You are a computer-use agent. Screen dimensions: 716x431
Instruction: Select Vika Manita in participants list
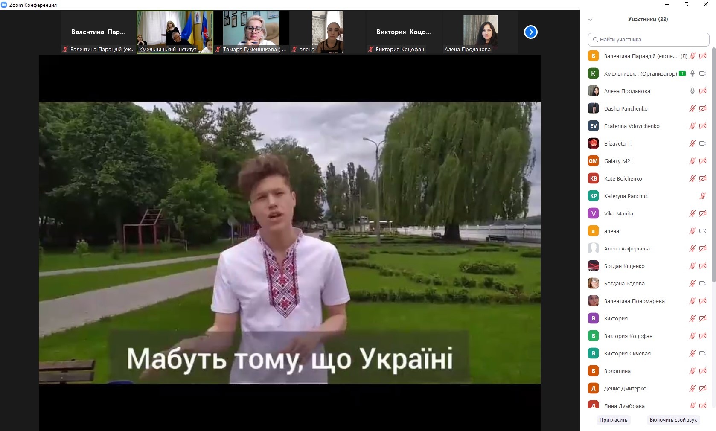click(618, 213)
